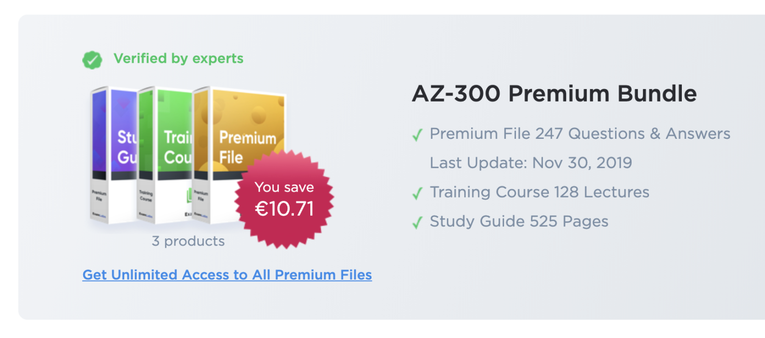Click the checkmark beside Training Course 128 Lectures
765x338 pixels.
tap(417, 193)
